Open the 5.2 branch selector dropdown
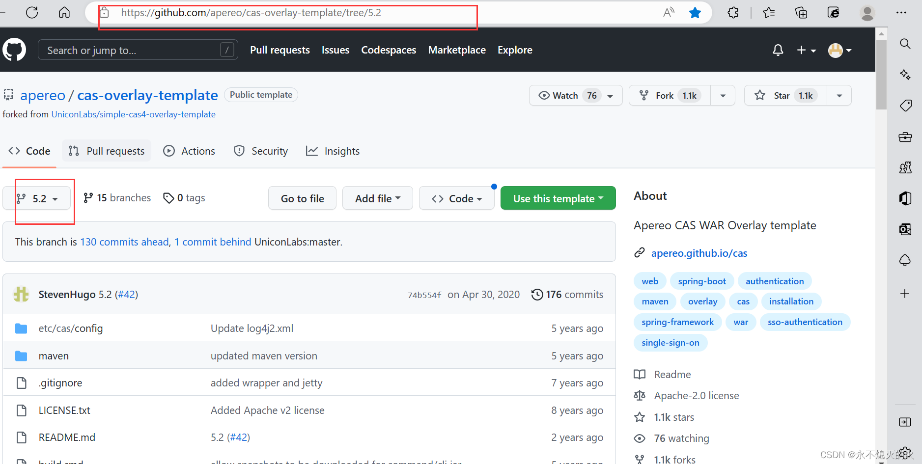This screenshot has height=464, width=922. pos(37,198)
